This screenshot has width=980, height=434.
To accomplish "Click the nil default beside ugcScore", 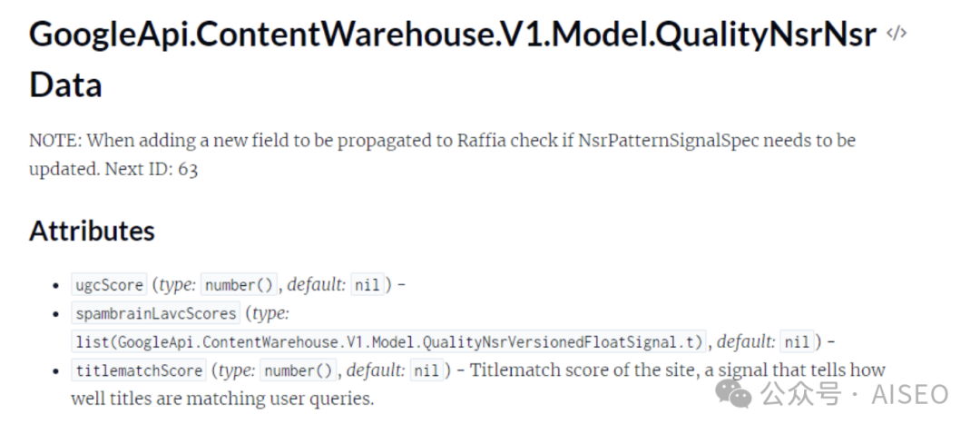I will point(367,285).
